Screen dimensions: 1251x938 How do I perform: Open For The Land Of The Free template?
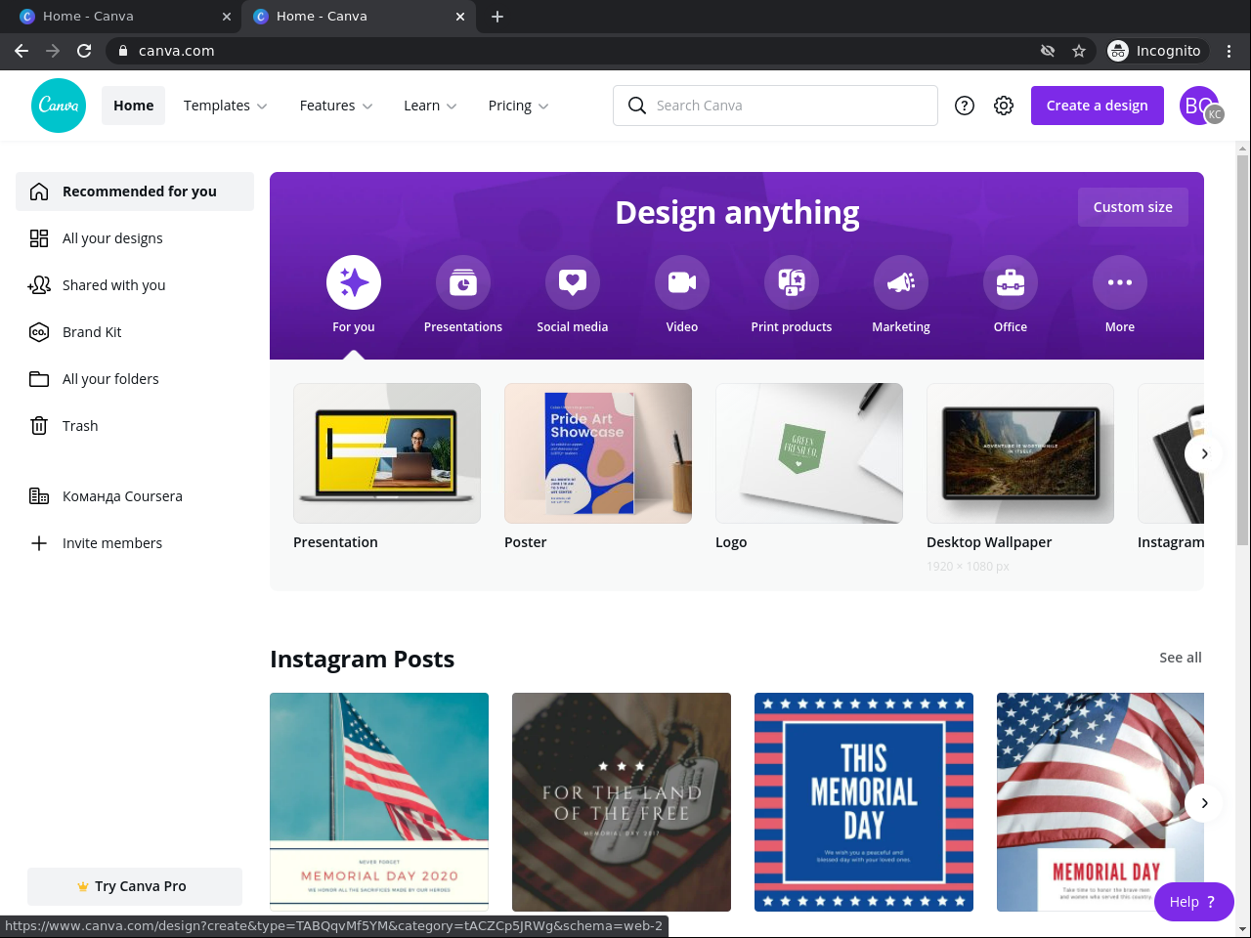622,802
